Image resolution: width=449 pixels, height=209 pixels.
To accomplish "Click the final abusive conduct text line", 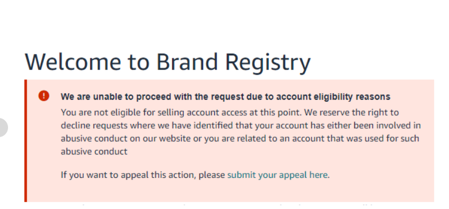I will [94, 152].
